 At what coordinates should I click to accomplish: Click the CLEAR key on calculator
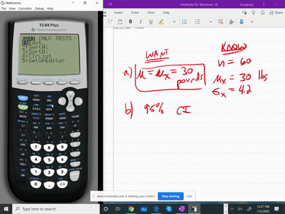[75, 117]
